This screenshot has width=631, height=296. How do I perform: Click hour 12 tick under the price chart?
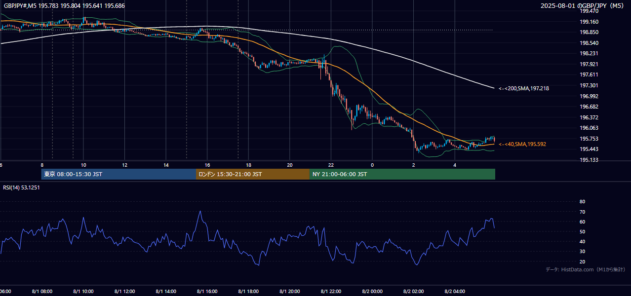[x=124, y=165]
